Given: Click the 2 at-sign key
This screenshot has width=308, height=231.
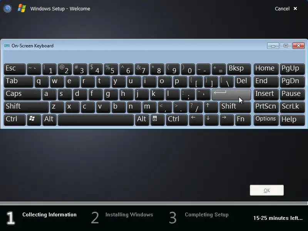Looking at the screenshot, I should (x=65, y=69).
